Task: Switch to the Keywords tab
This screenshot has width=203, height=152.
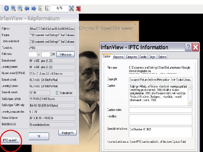Action: click(x=118, y=57)
